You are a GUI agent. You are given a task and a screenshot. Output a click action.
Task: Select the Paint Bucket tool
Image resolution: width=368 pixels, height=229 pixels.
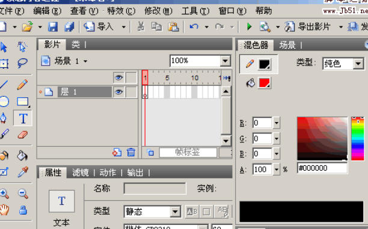tap(22, 155)
